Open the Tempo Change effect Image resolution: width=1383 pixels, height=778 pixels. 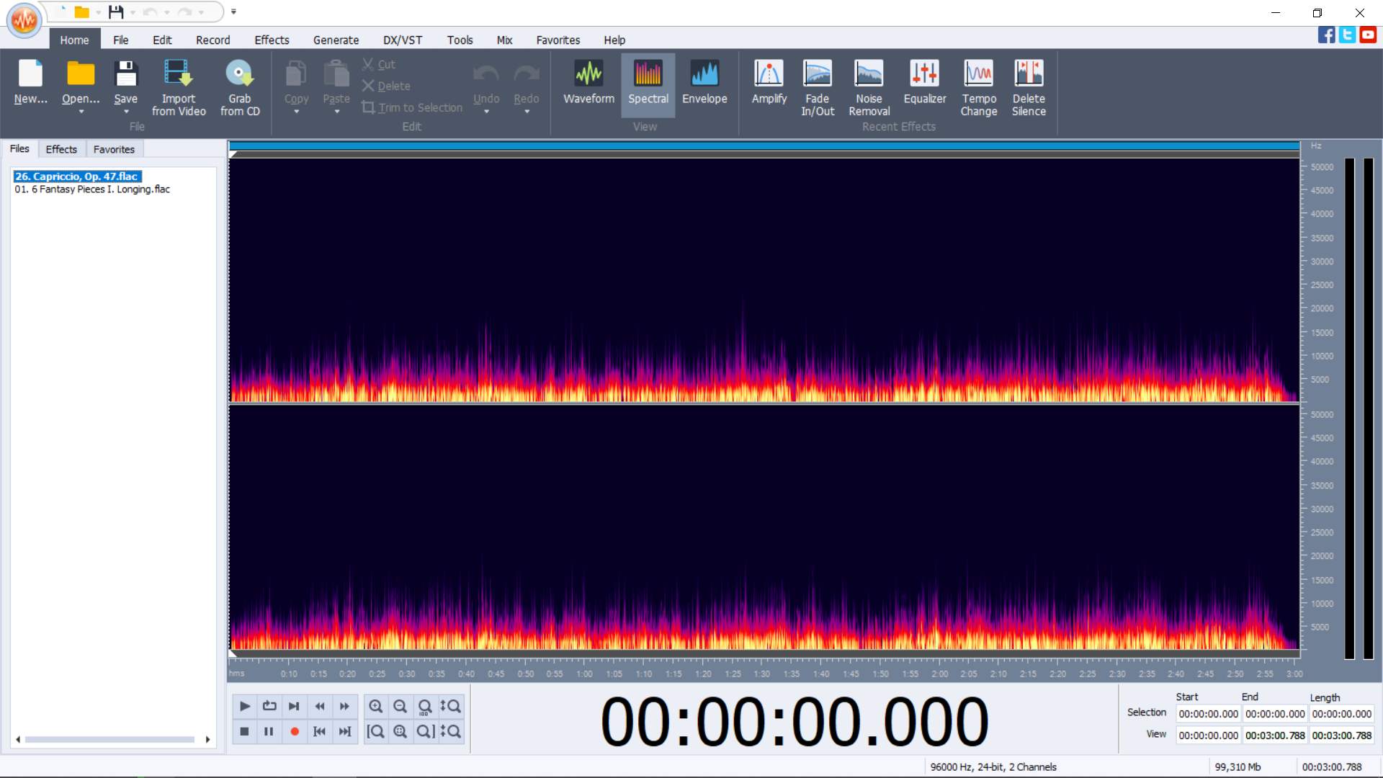(978, 73)
